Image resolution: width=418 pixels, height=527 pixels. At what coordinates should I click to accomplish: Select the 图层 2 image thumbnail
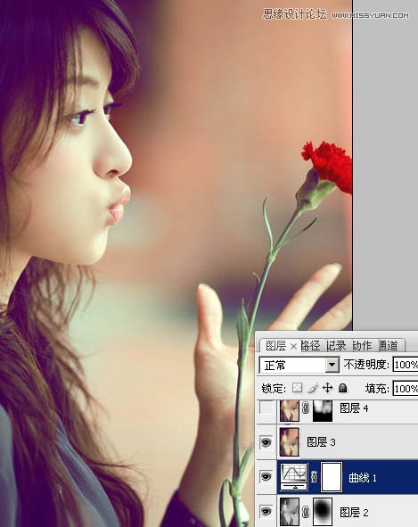click(290, 512)
